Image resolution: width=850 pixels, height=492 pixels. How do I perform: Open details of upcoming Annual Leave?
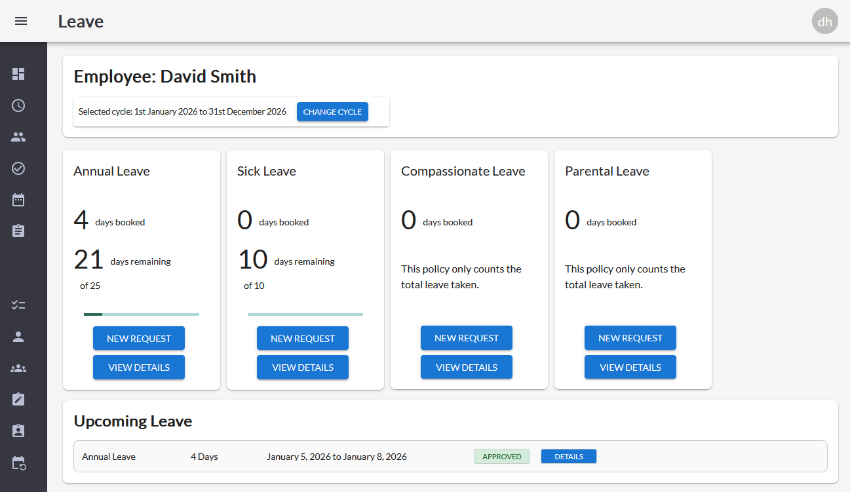(x=568, y=457)
